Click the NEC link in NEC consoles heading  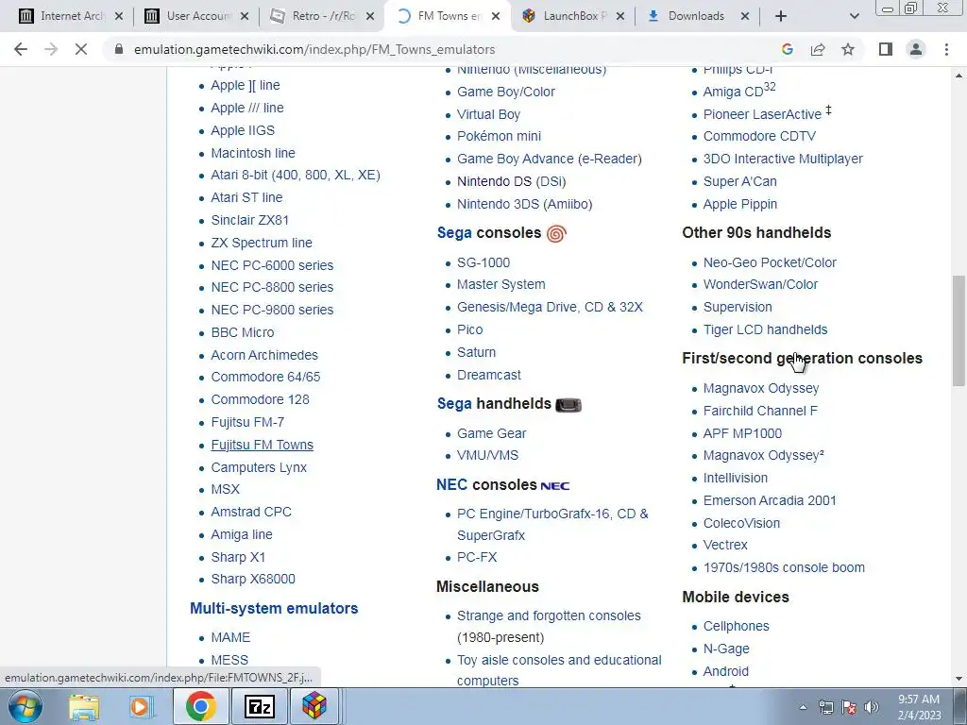coord(452,484)
